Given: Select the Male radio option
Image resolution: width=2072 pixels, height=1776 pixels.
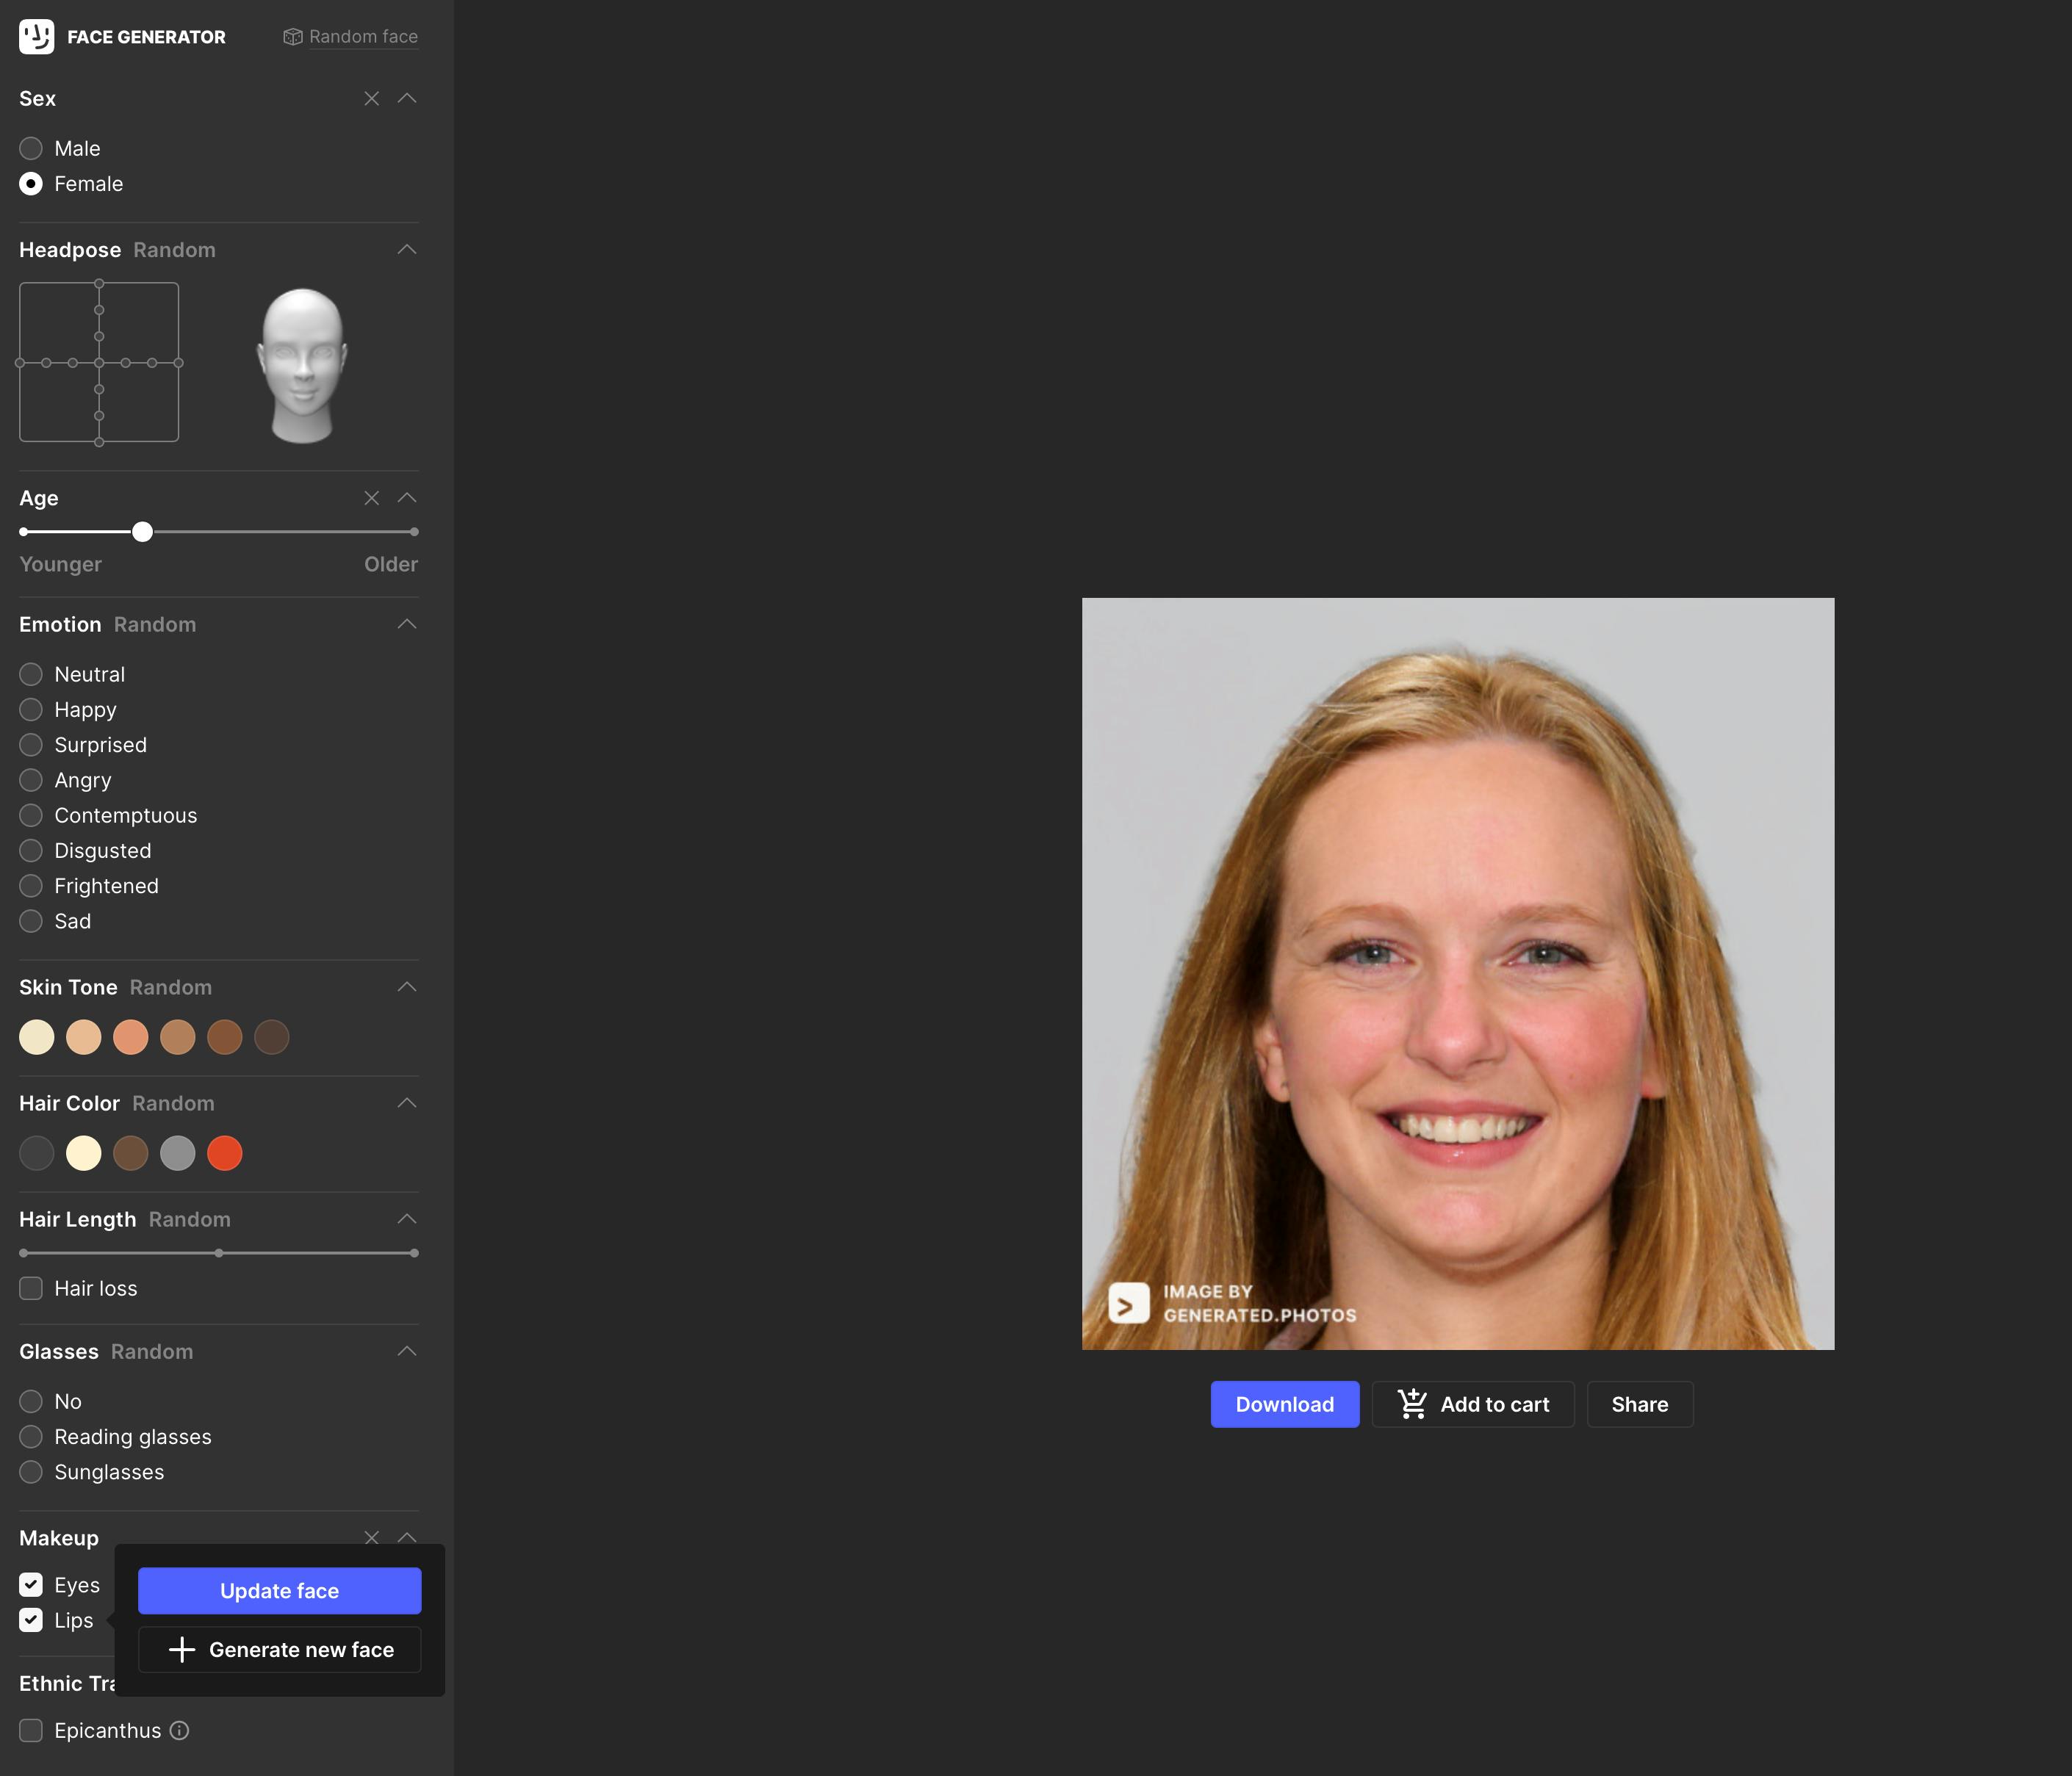Looking at the screenshot, I should (x=31, y=149).
